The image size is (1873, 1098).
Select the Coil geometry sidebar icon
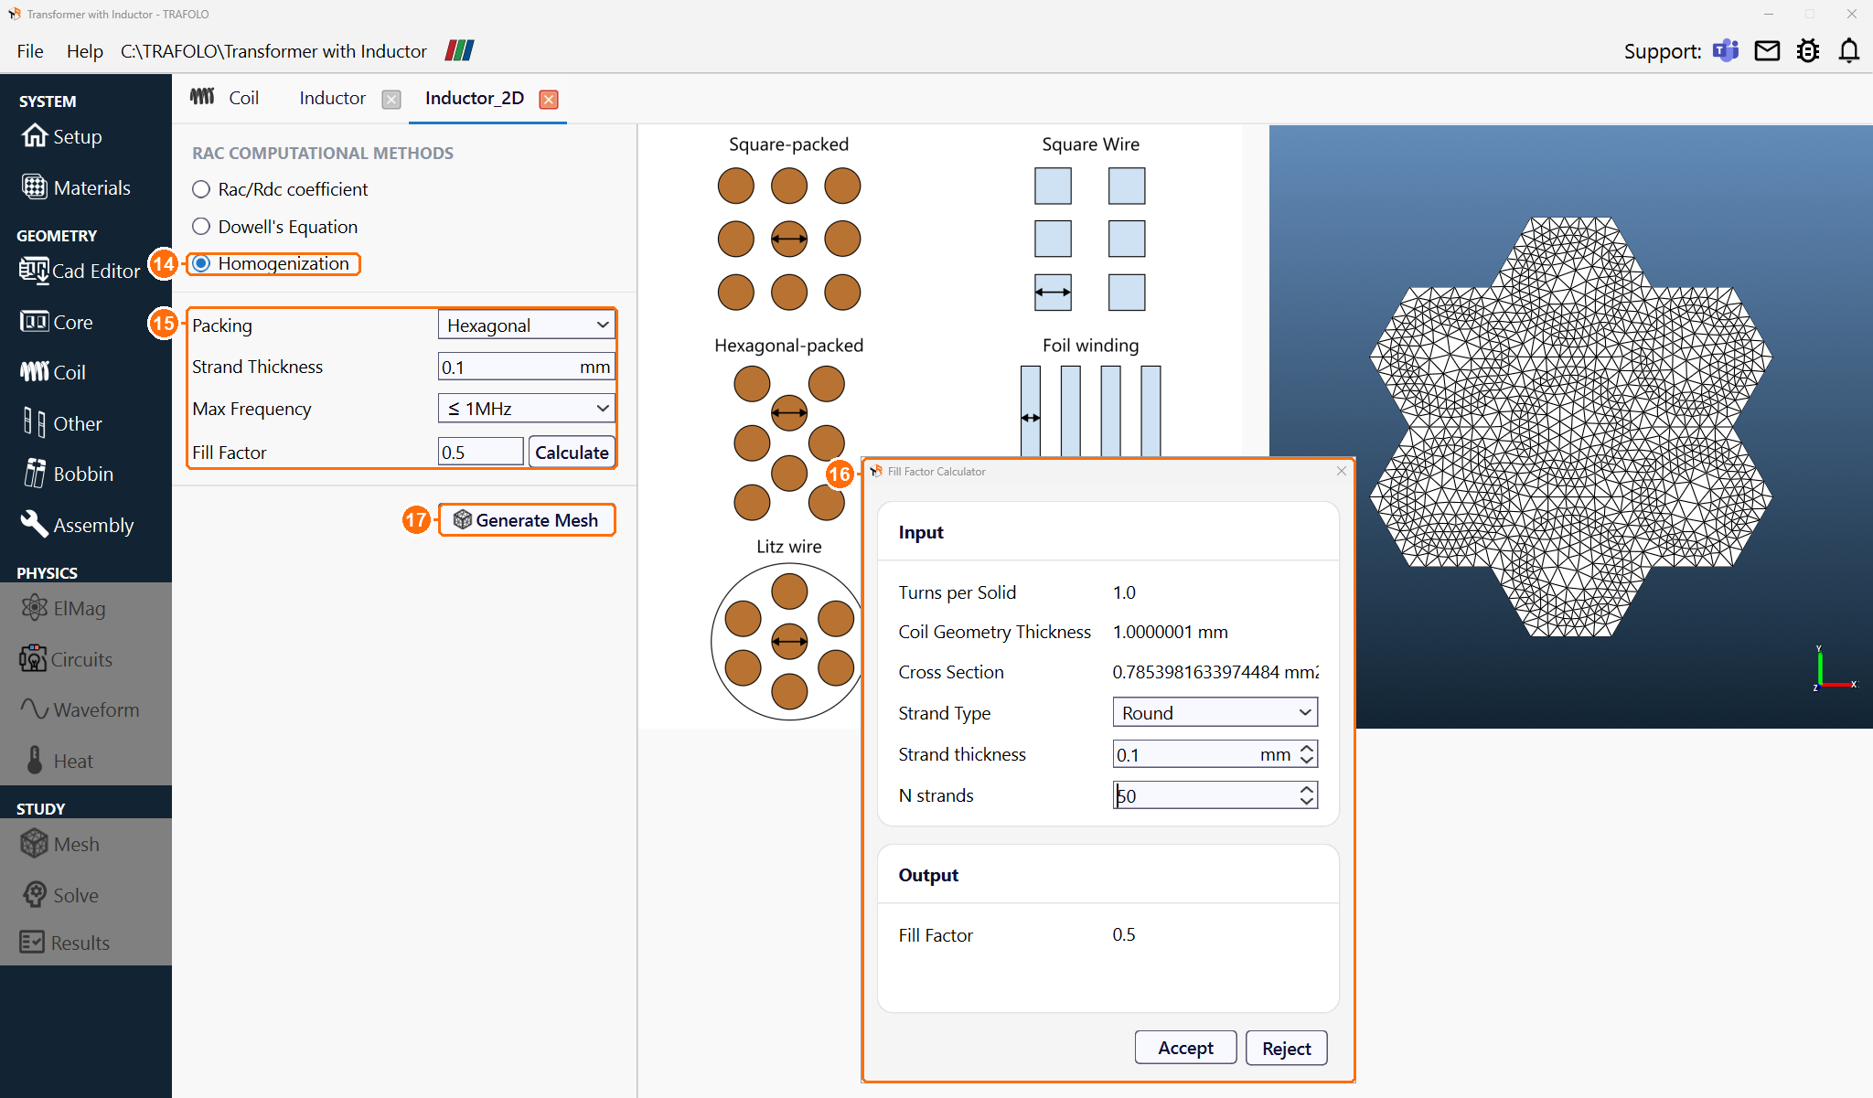click(x=35, y=372)
